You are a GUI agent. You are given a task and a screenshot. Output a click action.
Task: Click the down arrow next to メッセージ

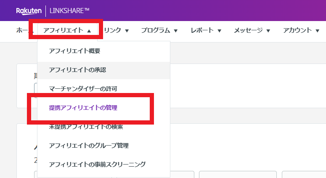coord(268,31)
